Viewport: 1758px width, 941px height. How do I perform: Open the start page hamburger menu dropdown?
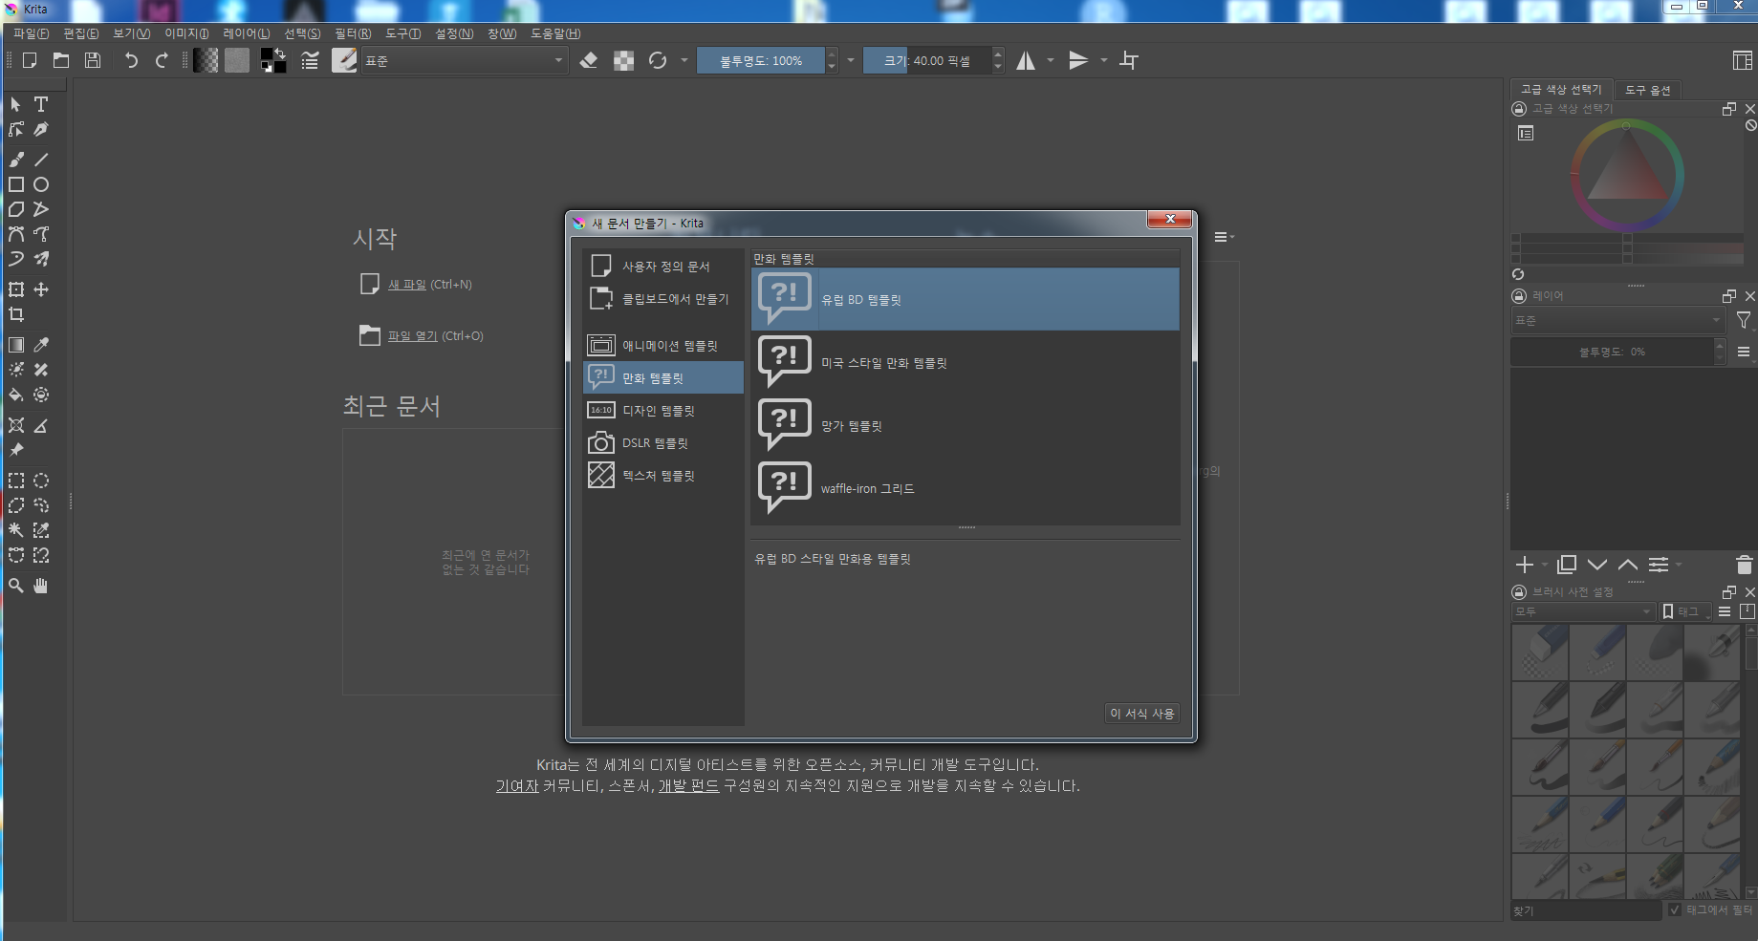click(1224, 237)
